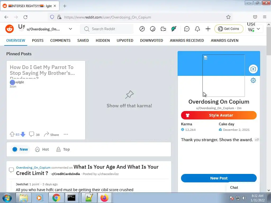Open u/chaosdevilzz profile link
Screen dimensions: 271x203
coord(108,174)
